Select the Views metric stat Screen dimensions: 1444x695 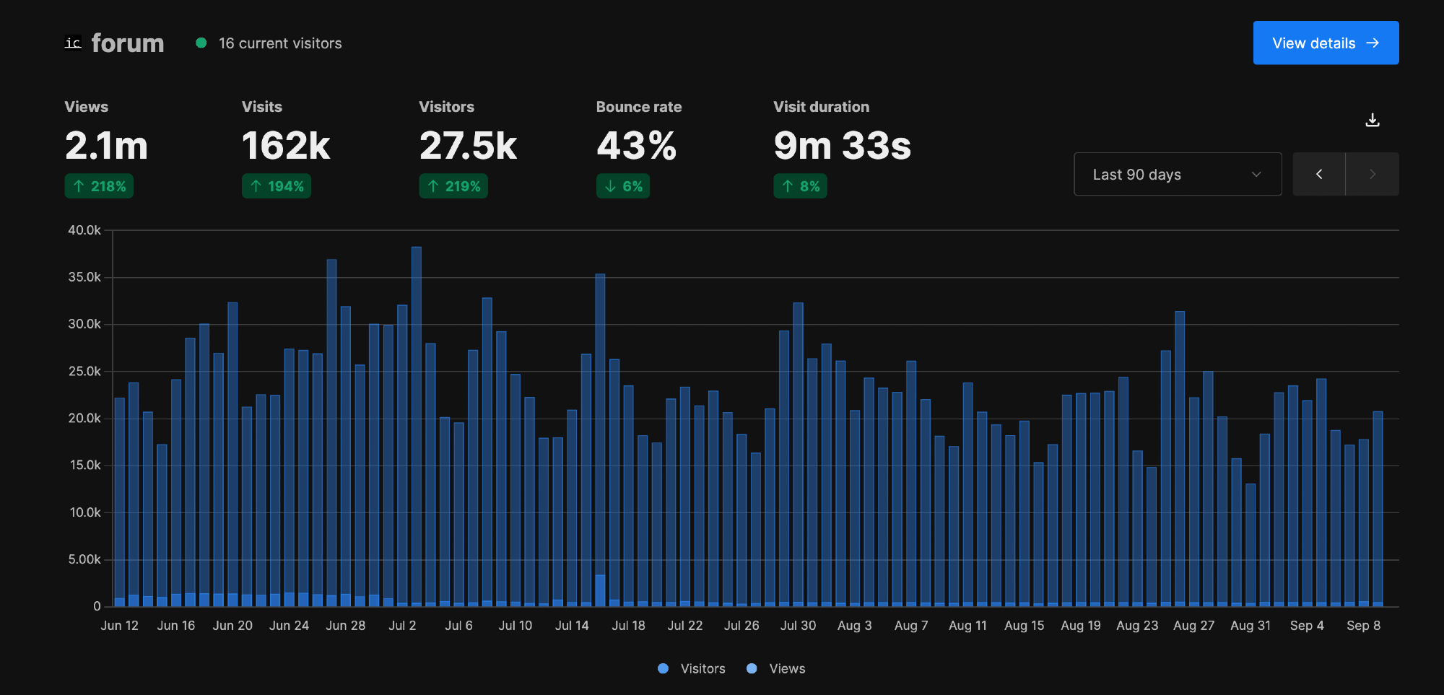point(106,144)
